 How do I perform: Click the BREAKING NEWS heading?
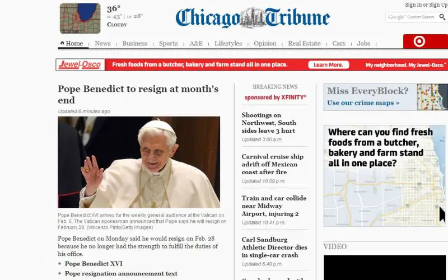point(275,87)
